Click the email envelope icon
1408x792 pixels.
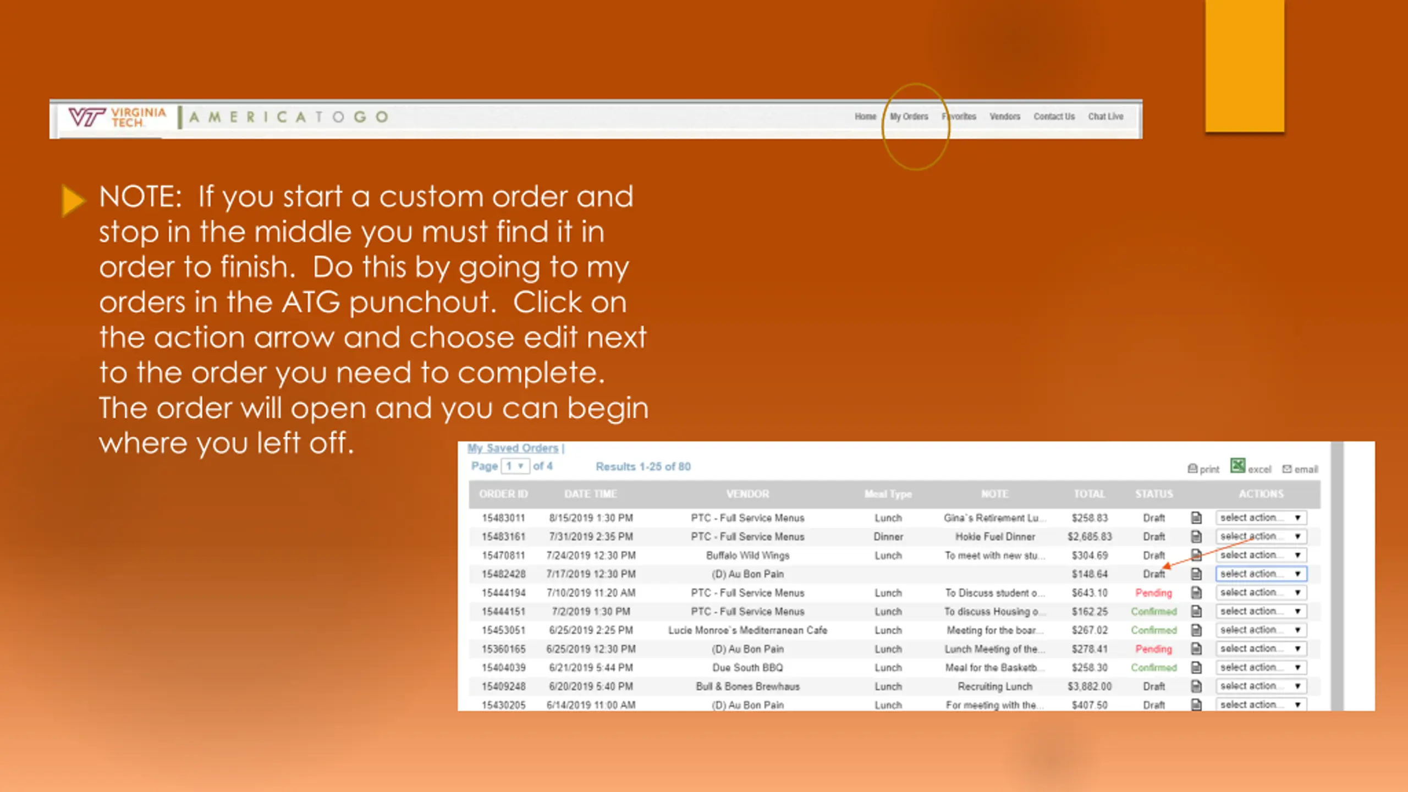(x=1287, y=469)
